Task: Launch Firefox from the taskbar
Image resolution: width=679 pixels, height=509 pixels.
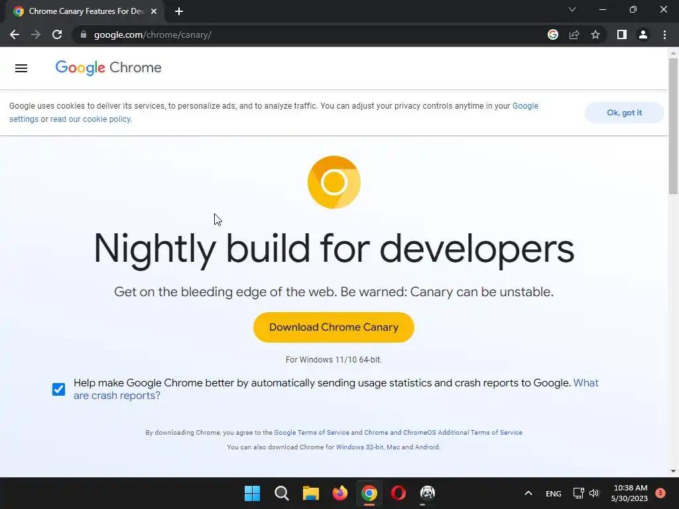Action: [x=340, y=493]
